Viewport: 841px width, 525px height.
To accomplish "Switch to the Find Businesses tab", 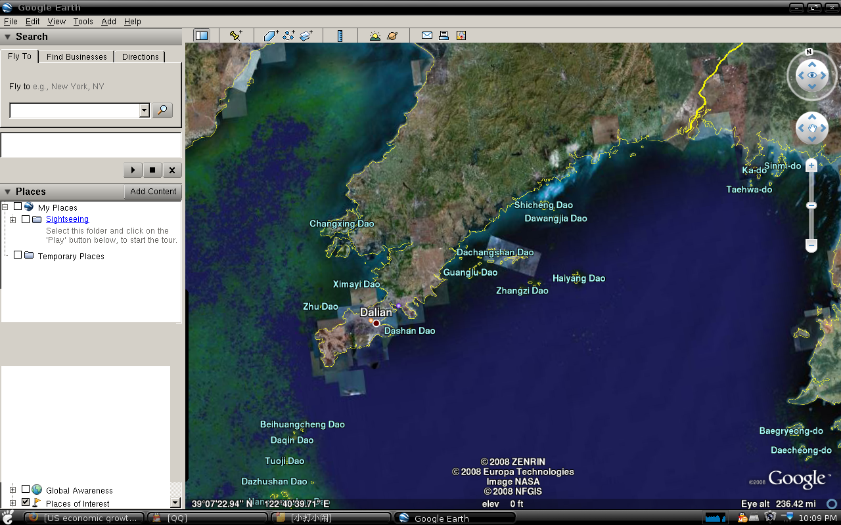I will 76,57.
